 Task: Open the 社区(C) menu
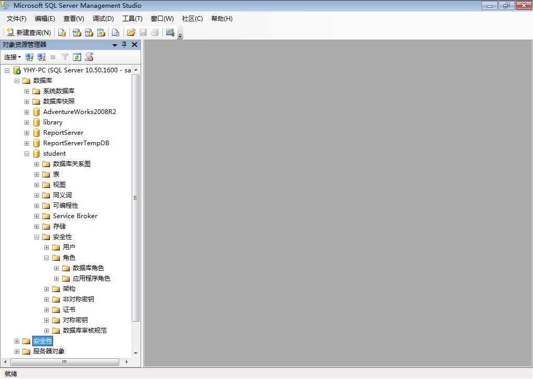[x=193, y=19]
